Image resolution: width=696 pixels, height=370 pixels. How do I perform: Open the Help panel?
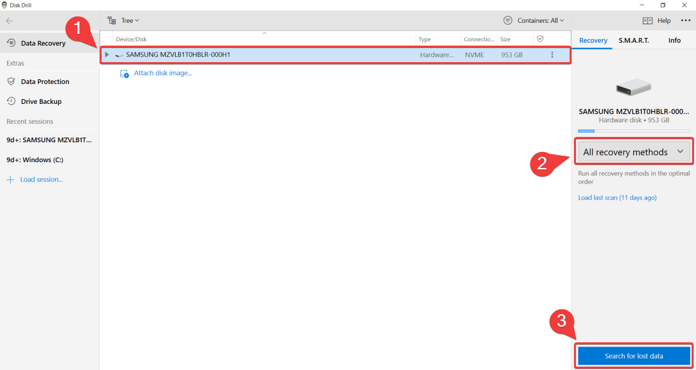pyautogui.click(x=657, y=20)
